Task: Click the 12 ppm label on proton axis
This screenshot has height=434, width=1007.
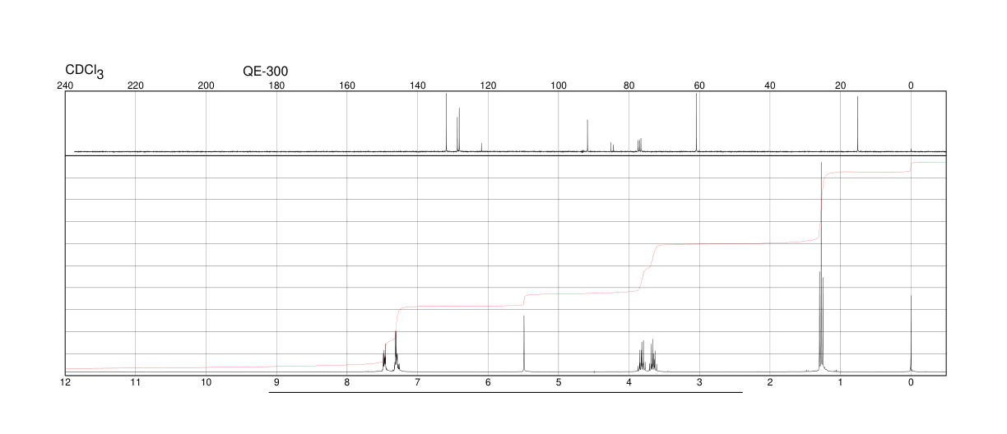Action: (65, 383)
